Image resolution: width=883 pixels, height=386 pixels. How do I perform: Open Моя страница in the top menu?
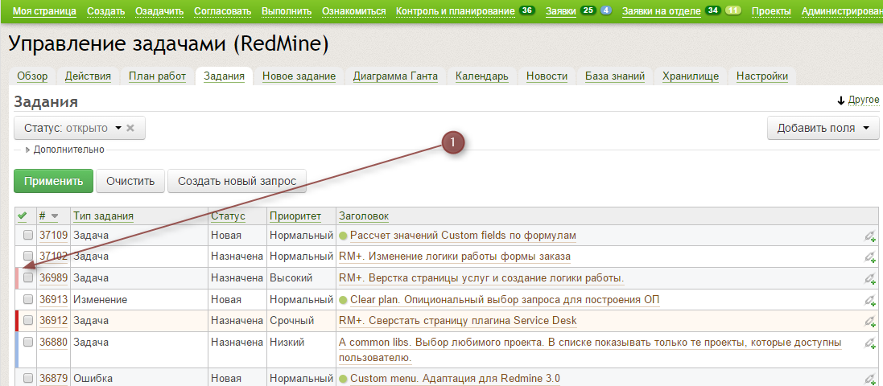click(44, 11)
